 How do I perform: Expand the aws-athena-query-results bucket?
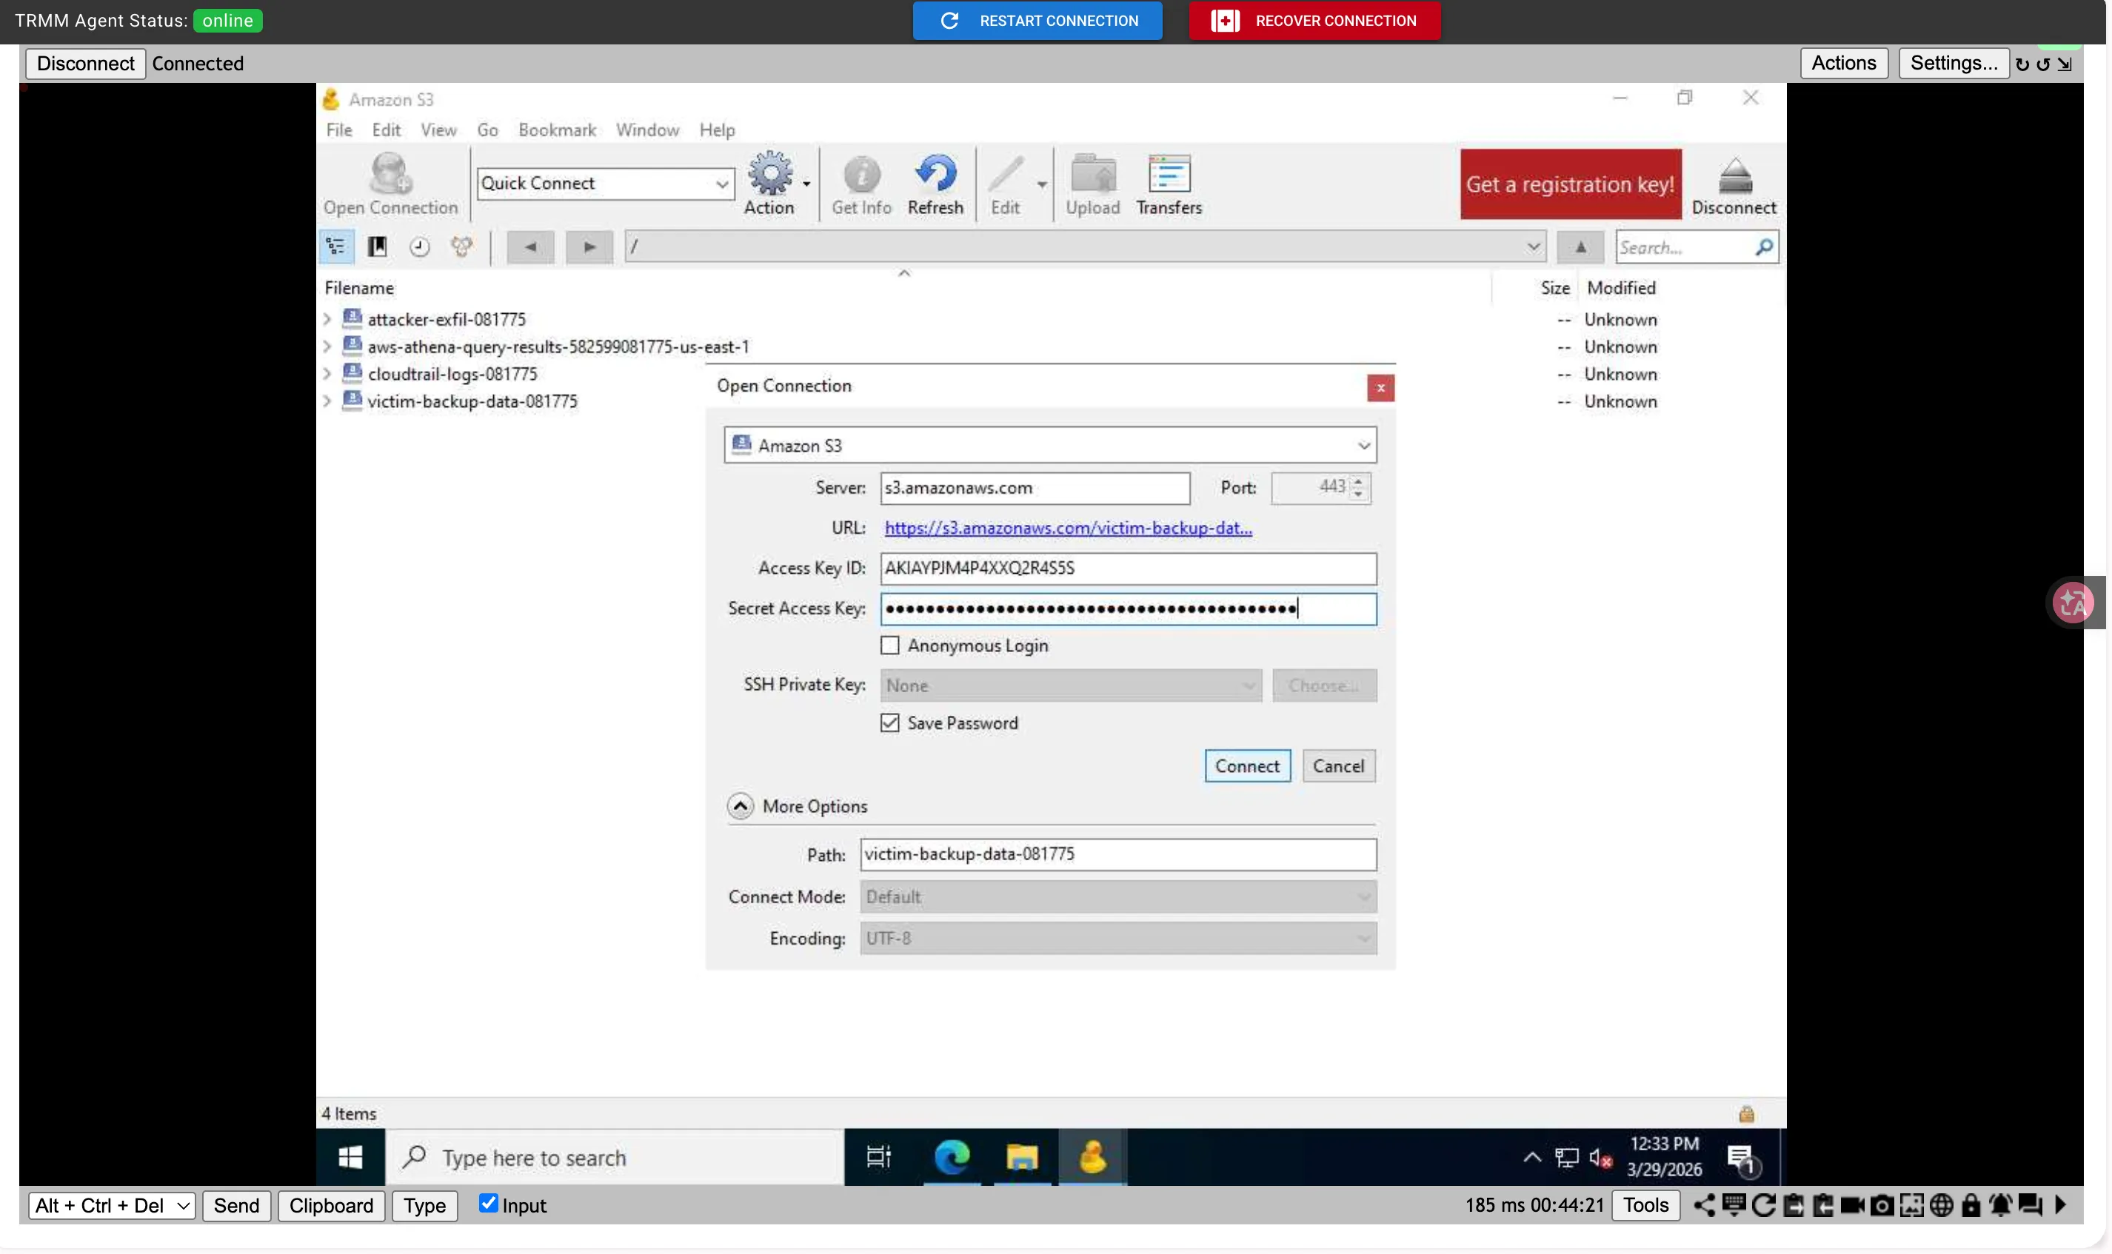(x=327, y=346)
